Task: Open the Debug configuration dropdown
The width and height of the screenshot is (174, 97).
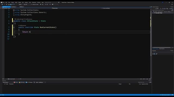Action: coord(20,5)
